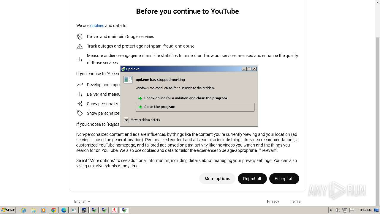Image resolution: width=380 pixels, height=214 pixels.
Task: Minimize the upd.exe dialog
Action: click(244, 69)
